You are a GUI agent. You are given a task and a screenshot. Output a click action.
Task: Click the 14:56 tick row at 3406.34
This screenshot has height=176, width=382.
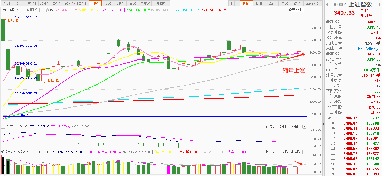coord(353,118)
